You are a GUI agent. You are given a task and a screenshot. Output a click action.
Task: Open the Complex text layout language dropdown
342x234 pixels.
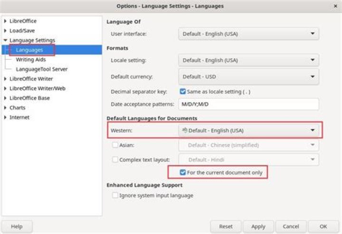tap(248, 160)
